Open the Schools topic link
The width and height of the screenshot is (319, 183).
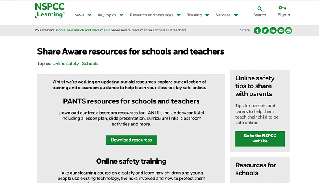[90, 64]
